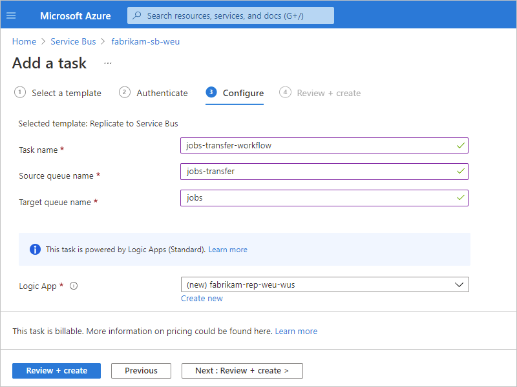
Task: Navigate to fabrikam-sb-weu breadcrumb
Action: coord(145,41)
